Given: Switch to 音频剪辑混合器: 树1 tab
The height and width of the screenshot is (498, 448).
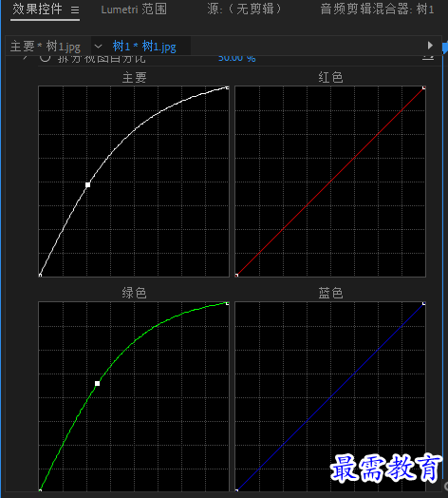Looking at the screenshot, I should (377, 10).
